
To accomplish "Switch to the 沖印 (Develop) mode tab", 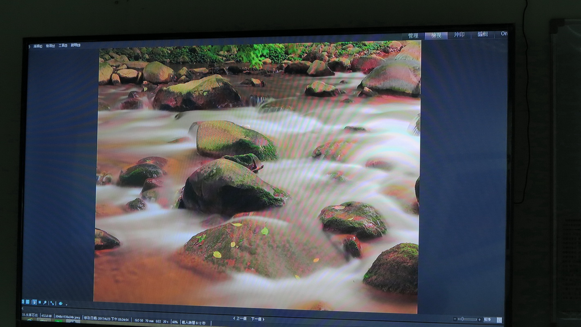I will click(x=459, y=35).
